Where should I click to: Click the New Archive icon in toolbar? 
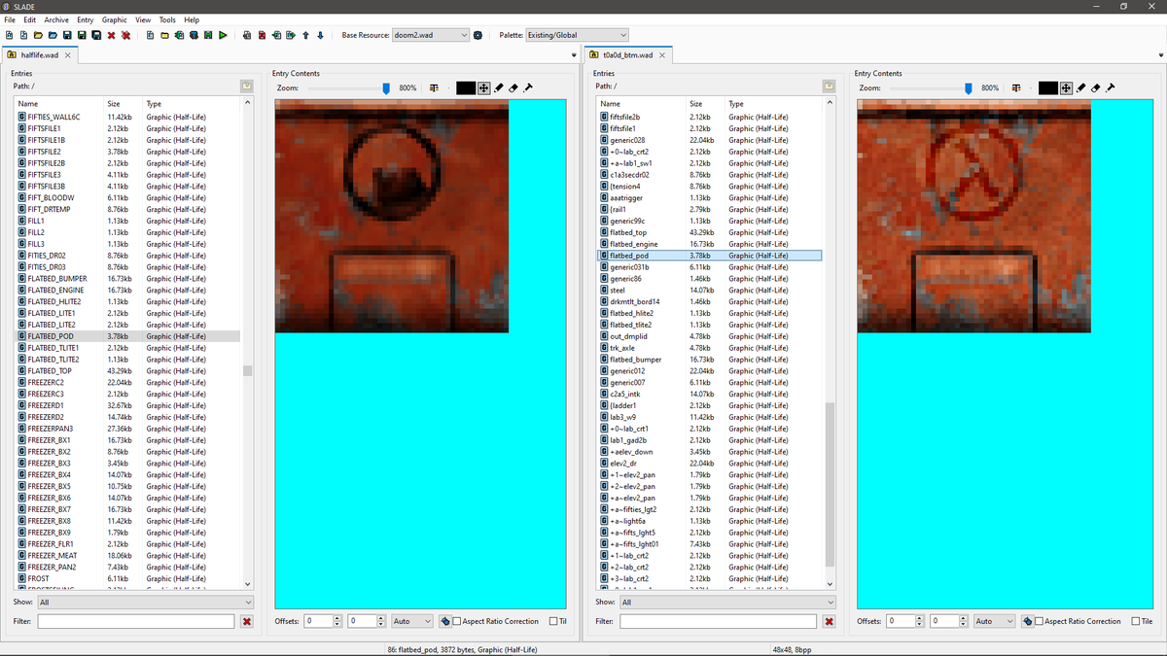coord(9,35)
